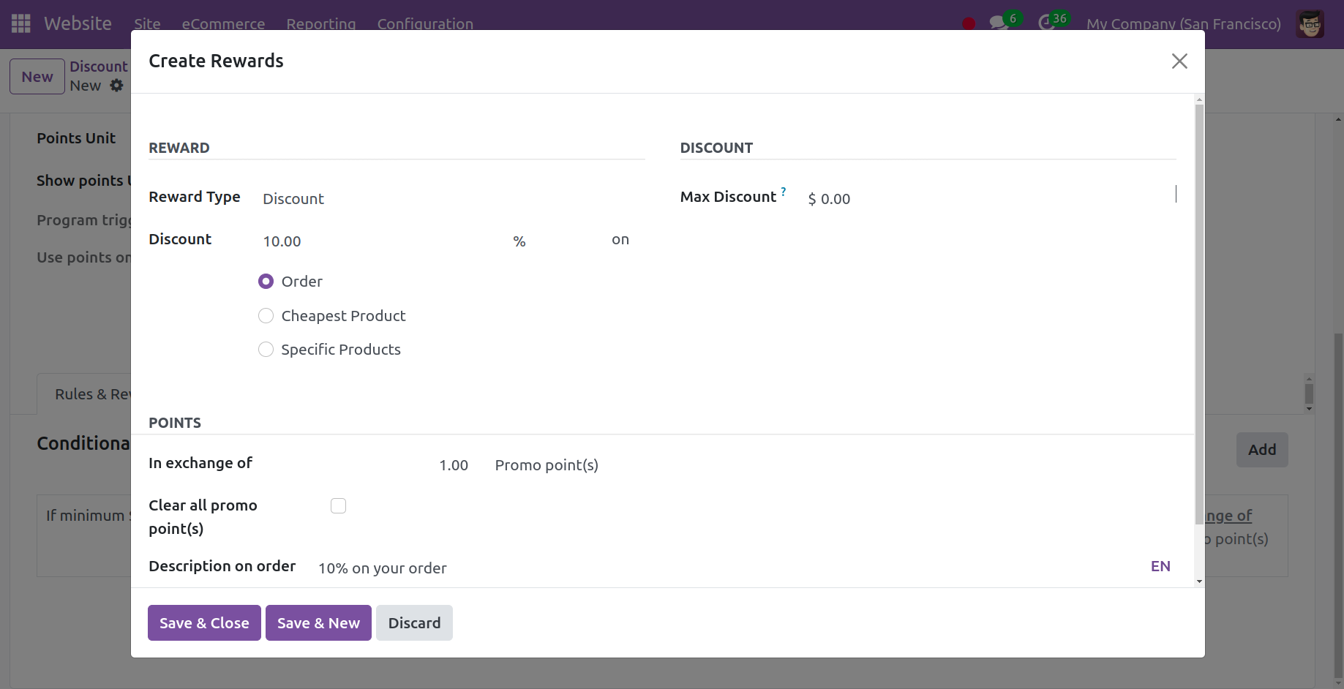Click the Max Discount help question mark
Screen dimensions: 1344x689
(x=784, y=191)
